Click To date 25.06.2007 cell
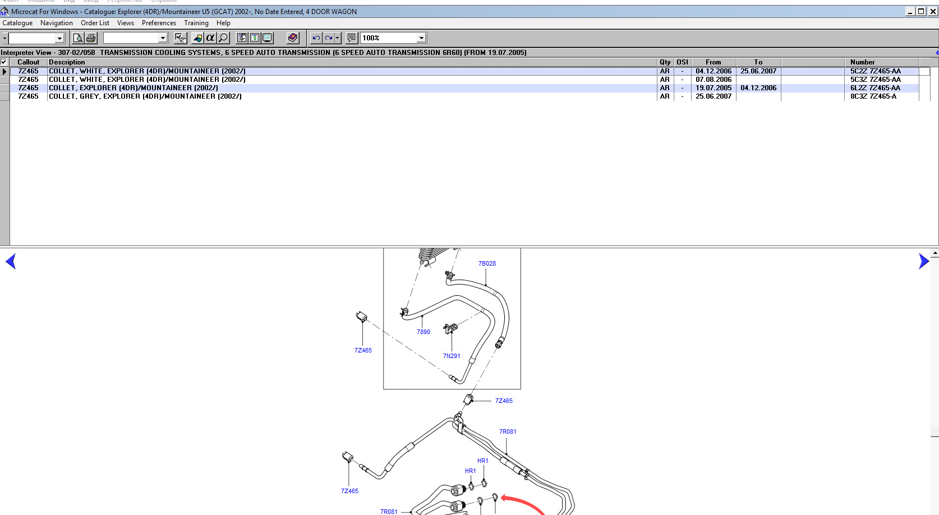939x515 pixels. [x=758, y=71]
